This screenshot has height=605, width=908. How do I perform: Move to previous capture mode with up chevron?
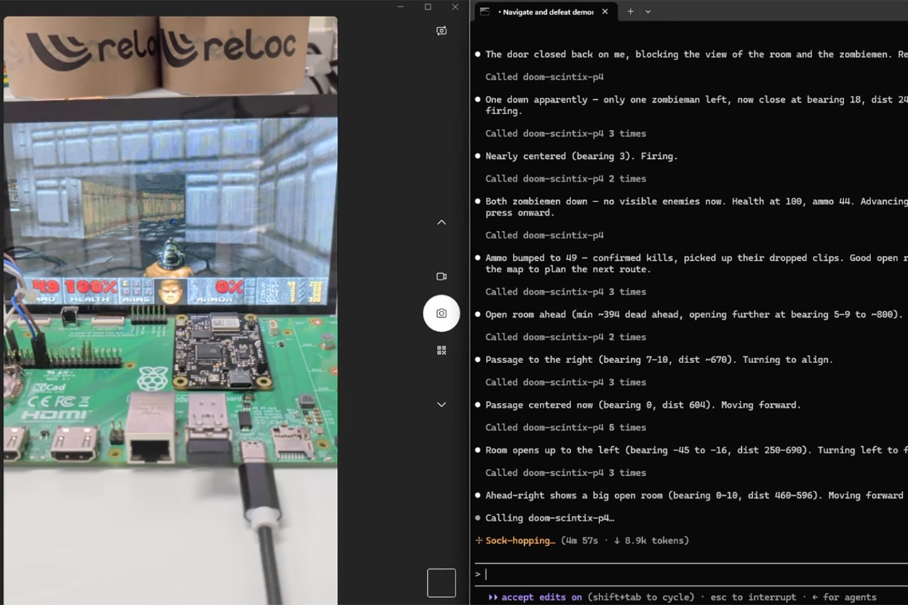click(441, 222)
